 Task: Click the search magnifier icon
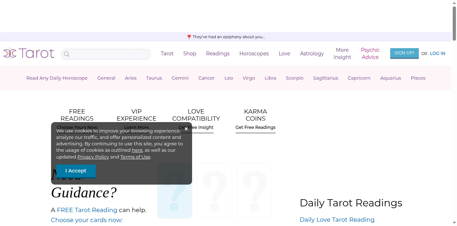point(66,54)
